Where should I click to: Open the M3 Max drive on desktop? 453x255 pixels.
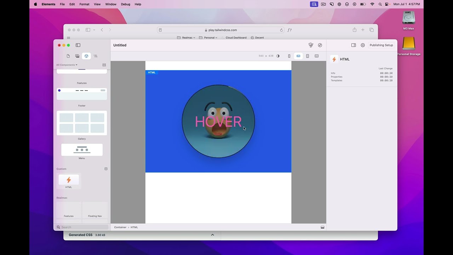point(408,20)
